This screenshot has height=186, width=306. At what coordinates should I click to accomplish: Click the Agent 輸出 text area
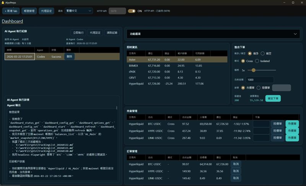(x=62, y=144)
